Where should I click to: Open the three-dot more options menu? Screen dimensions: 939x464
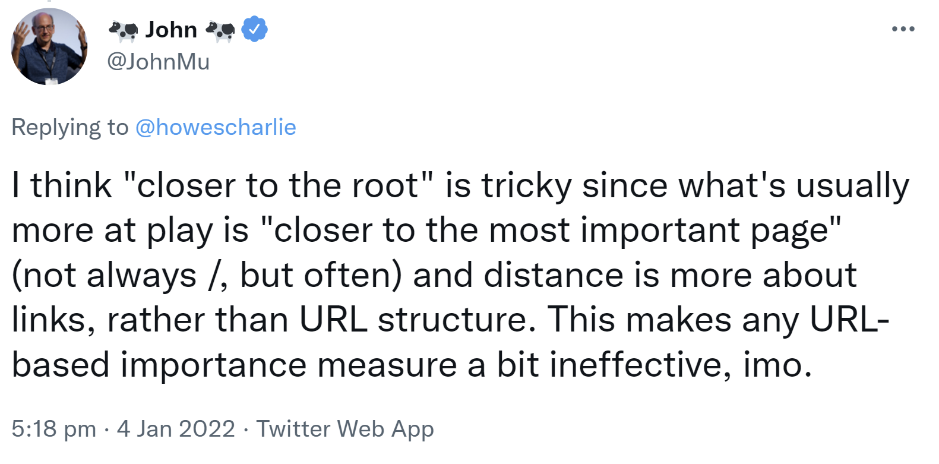coord(903,29)
